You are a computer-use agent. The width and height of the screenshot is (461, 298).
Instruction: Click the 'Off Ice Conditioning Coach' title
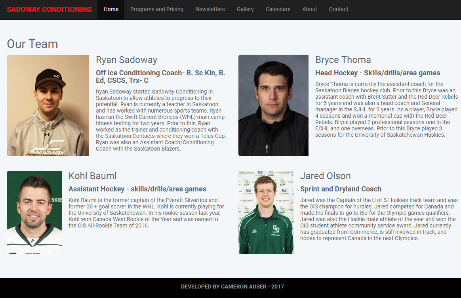point(160,76)
